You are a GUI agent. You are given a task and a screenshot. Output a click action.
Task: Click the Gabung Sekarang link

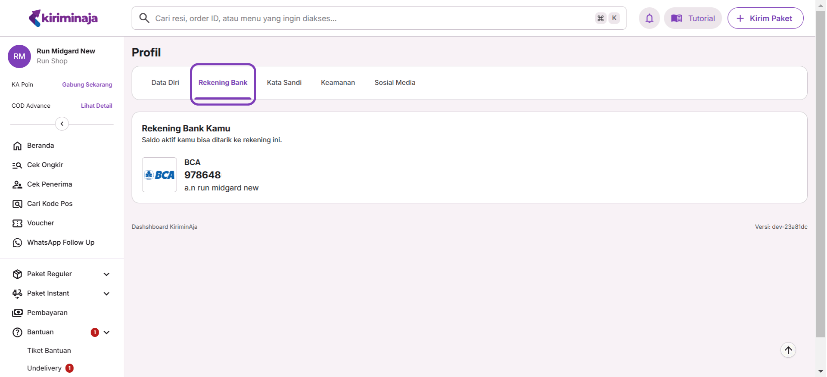point(87,85)
